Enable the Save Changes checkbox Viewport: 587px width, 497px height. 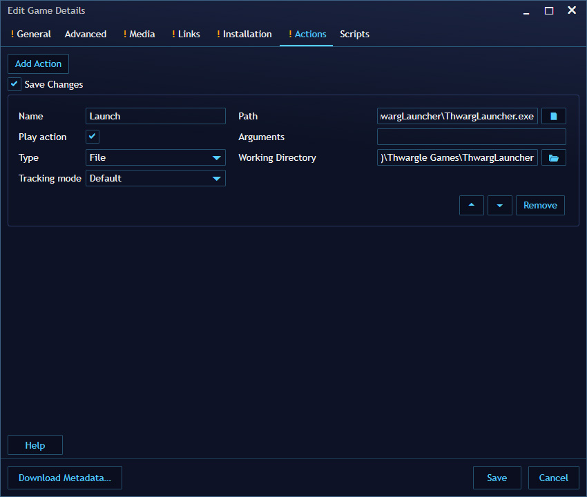pyautogui.click(x=14, y=84)
